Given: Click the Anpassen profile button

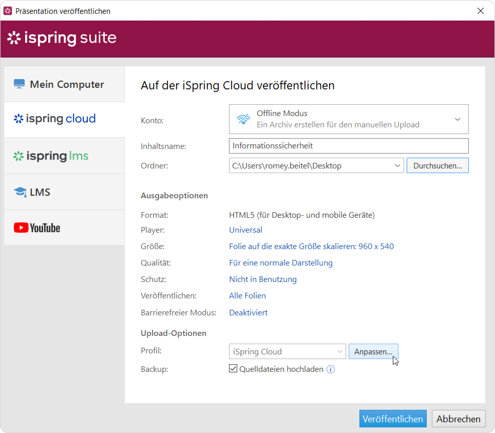Looking at the screenshot, I should (373, 351).
